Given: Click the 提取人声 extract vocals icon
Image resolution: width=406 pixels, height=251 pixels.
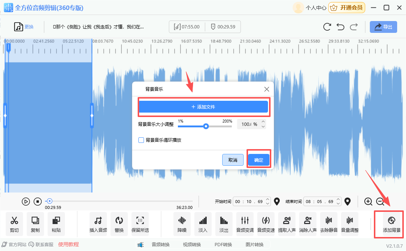Looking at the screenshot, I should [x=286, y=224].
